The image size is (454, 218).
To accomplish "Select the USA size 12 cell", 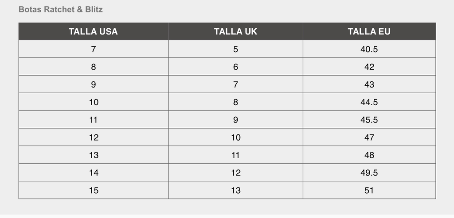I will point(94,137).
